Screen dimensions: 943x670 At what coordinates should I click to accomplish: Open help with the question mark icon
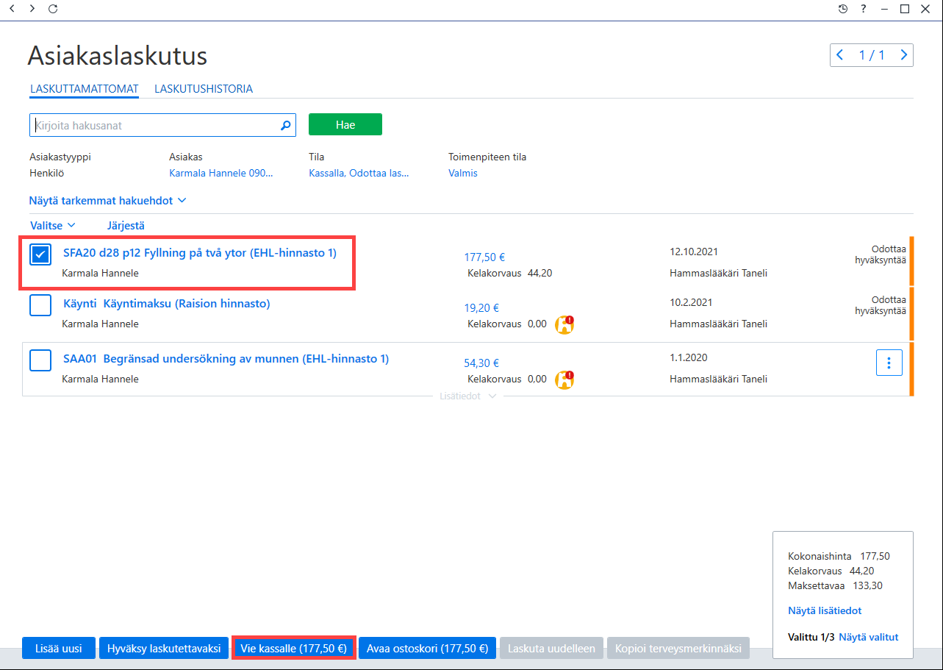point(864,9)
